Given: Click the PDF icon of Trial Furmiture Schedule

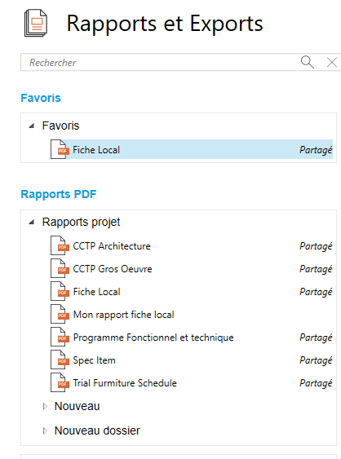Looking at the screenshot, I should pyautogui.click(x=60, y=382).
